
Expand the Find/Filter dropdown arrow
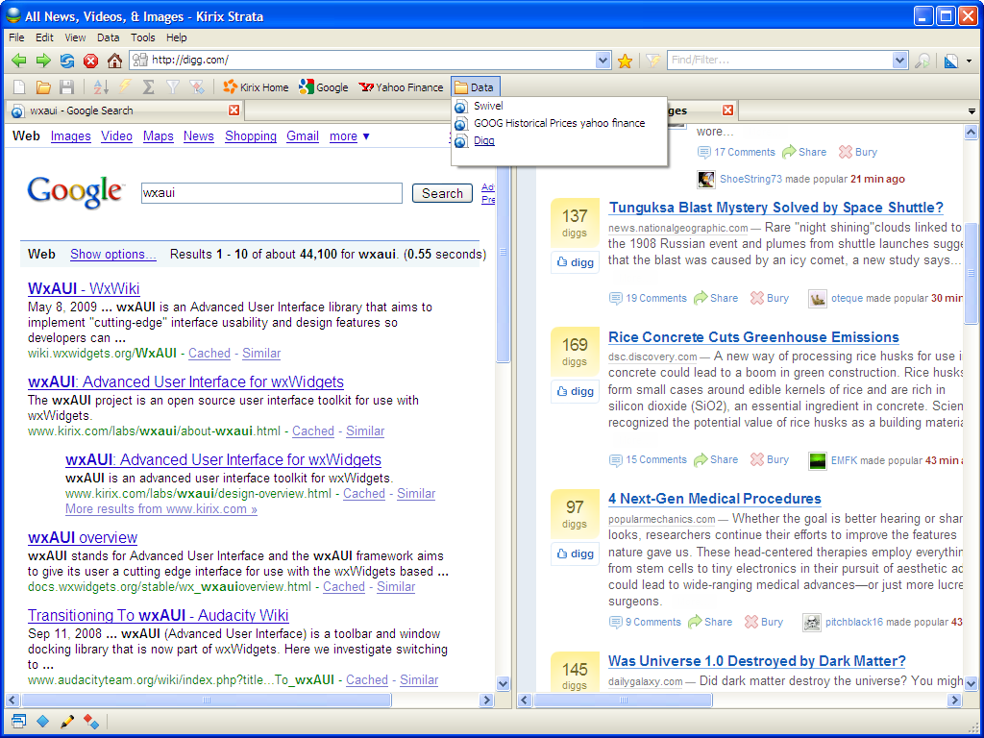(899, 61)
